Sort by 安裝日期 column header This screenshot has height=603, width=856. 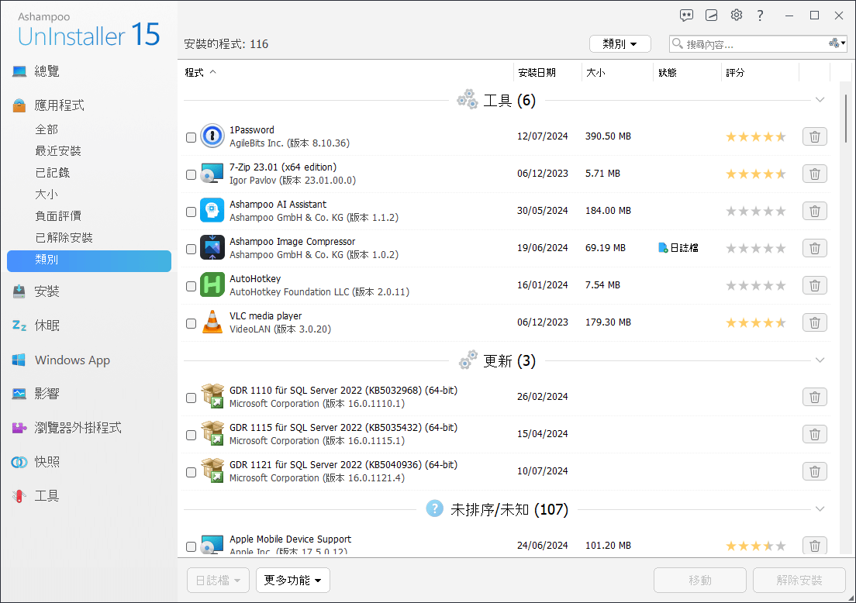coord(537,73)
